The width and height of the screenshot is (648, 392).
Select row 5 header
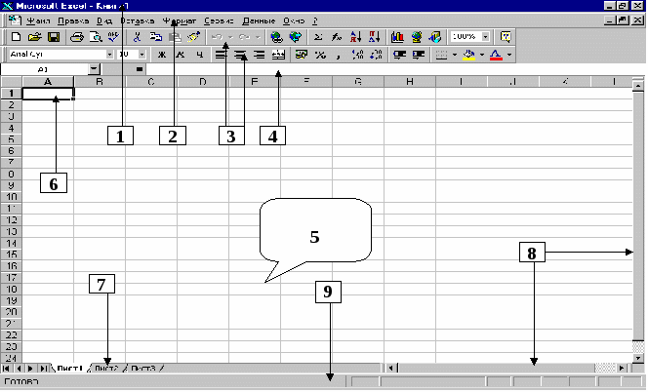pos(9,139)
